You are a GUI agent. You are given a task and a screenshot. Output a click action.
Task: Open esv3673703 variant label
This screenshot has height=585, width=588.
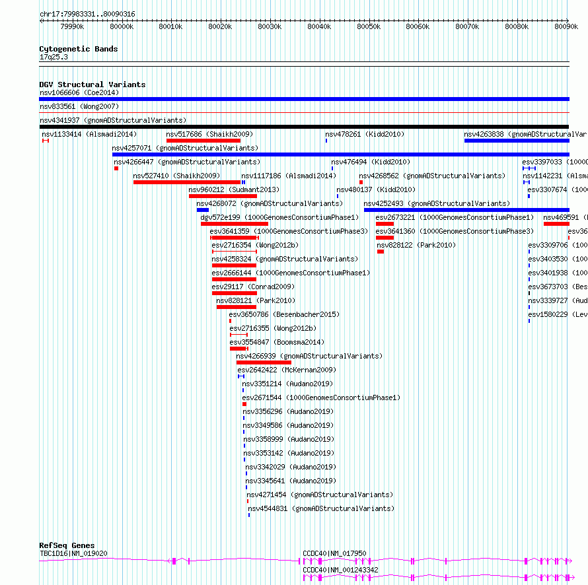558,287
